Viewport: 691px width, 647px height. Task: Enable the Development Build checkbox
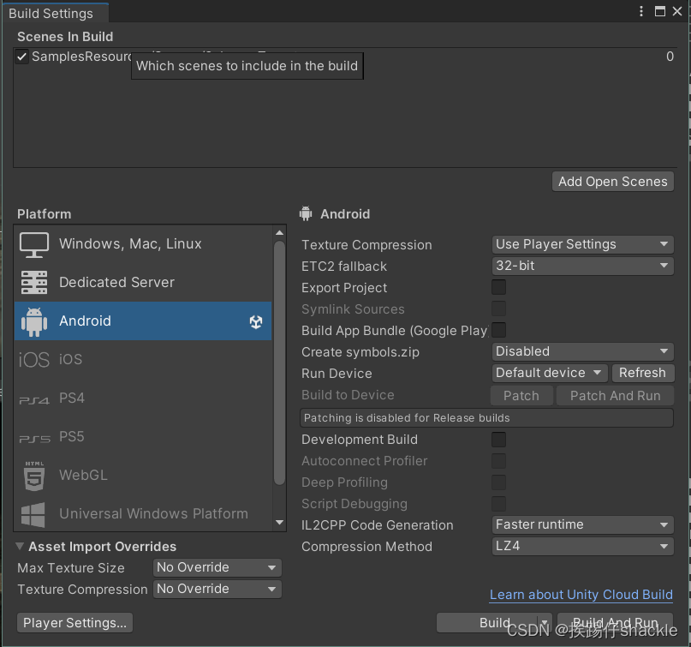tap(498, 440)
